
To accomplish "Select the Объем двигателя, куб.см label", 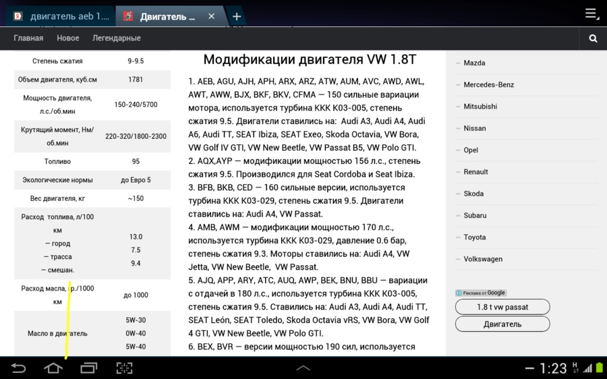I will tap(57, 80).
